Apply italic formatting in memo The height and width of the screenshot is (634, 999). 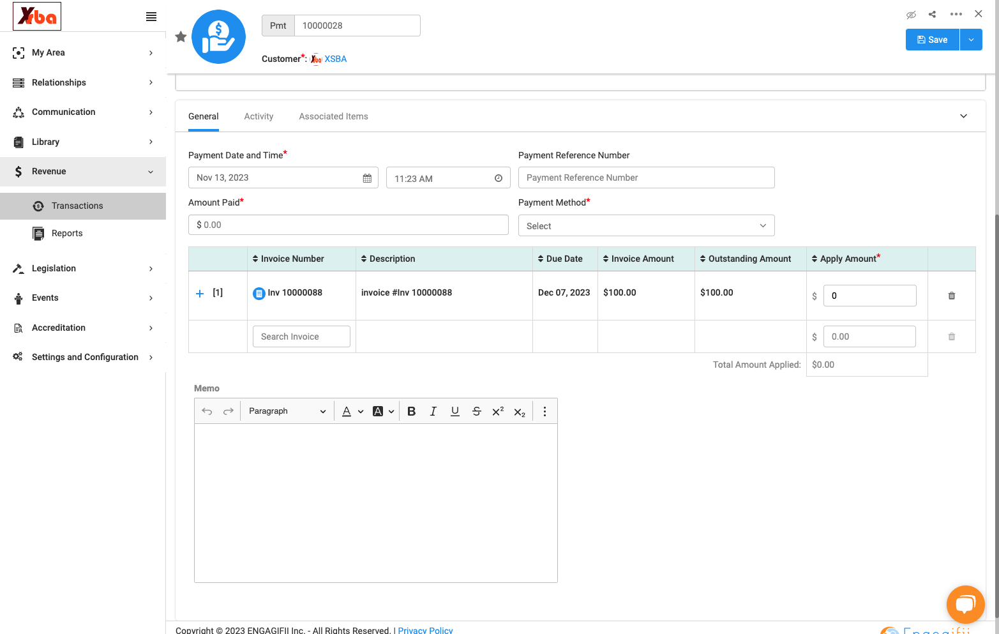pos(433,411)
